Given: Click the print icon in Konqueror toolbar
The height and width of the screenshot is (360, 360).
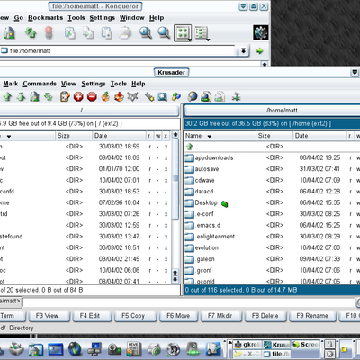Looking at the screenshot, I should point(125,33).
